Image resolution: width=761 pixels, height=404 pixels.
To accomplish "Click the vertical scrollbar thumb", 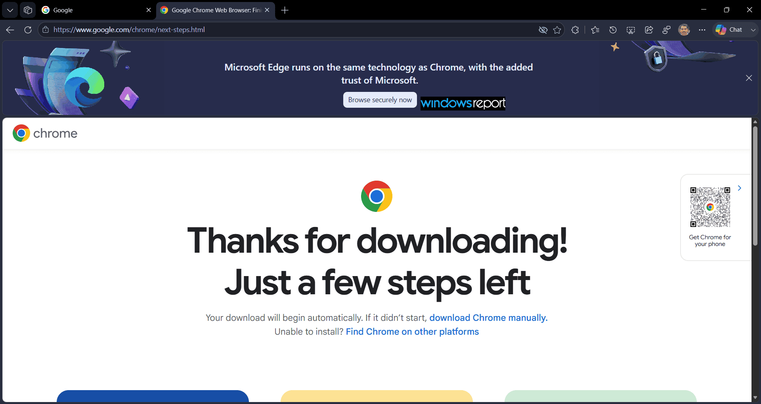I will 755,186.
